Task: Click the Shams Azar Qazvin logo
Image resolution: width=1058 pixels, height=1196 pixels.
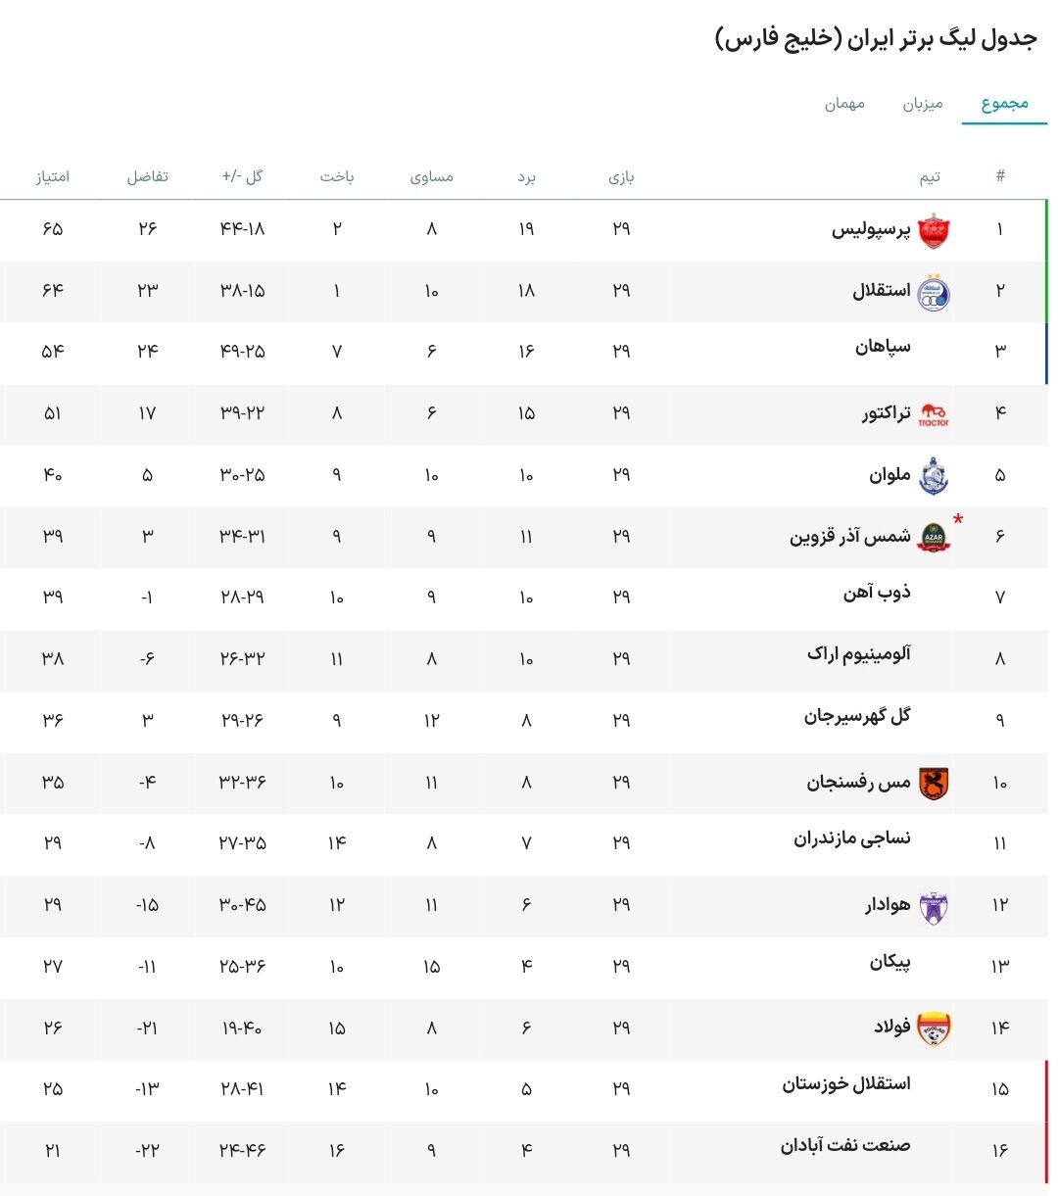Action: pos(934,537)
